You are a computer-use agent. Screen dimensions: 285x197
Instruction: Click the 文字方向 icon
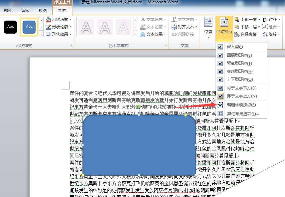[174, 19]
